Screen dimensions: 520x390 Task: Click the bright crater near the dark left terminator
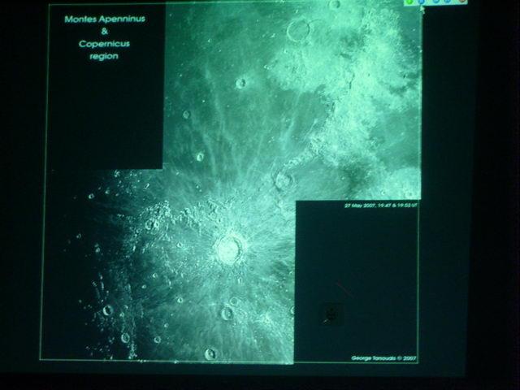(108, 310)
